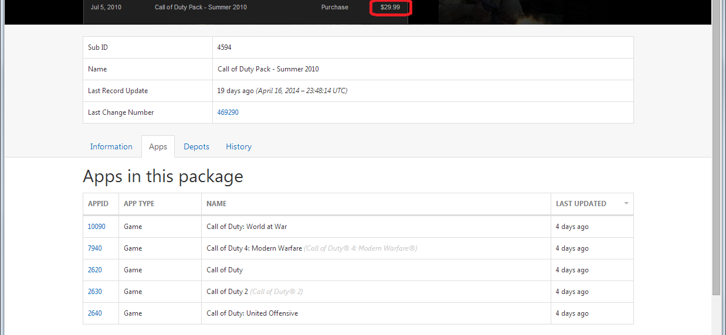Sort table by NAME column header
The height and width of the screenshot is (335, 726).
point(376,204)
